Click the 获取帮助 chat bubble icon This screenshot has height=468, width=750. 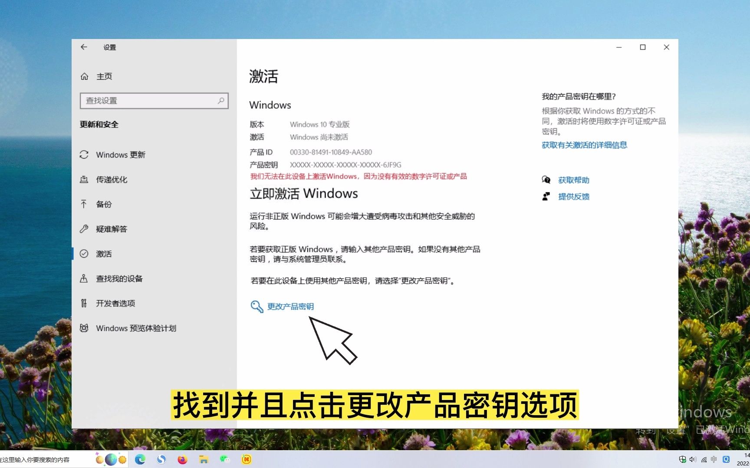pos(546,180)
